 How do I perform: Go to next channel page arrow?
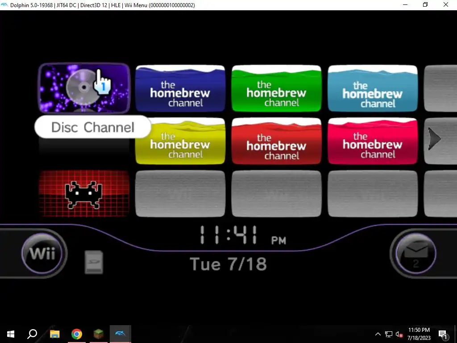(x=434, y=139)
